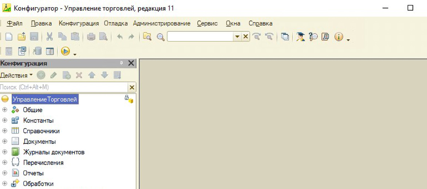The width and height of the screenshot is (427, 189).
Task: Start debugging with the yellow play button
Action: (x=66, y=51)
